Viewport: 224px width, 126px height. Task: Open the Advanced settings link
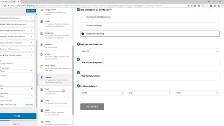click(x=29, y=105)
